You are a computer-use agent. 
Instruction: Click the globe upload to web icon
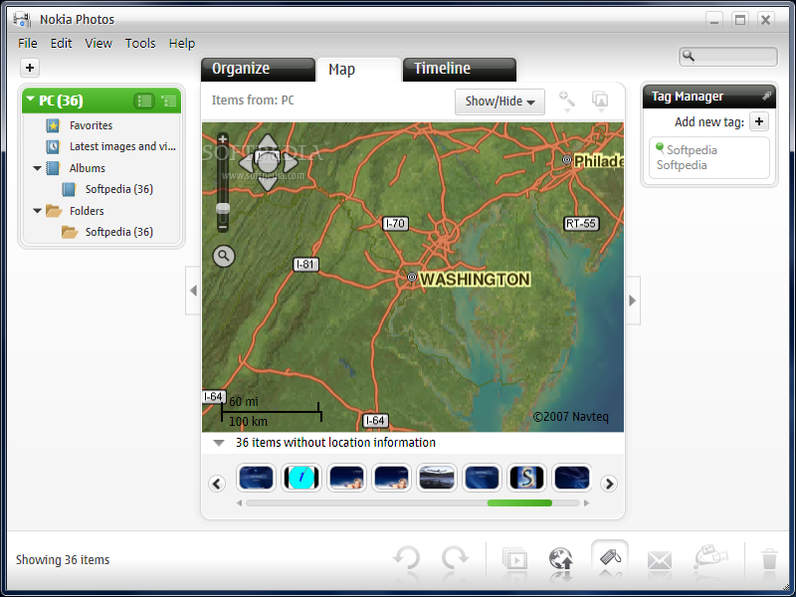[561, 559]
